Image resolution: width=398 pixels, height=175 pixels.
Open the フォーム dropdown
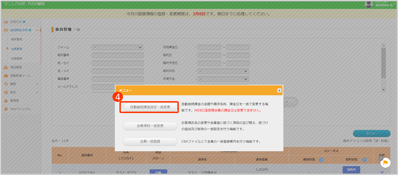tap(118, 47)
